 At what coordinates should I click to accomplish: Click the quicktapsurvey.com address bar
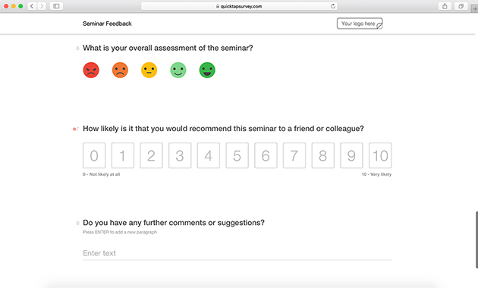[239, 6]
